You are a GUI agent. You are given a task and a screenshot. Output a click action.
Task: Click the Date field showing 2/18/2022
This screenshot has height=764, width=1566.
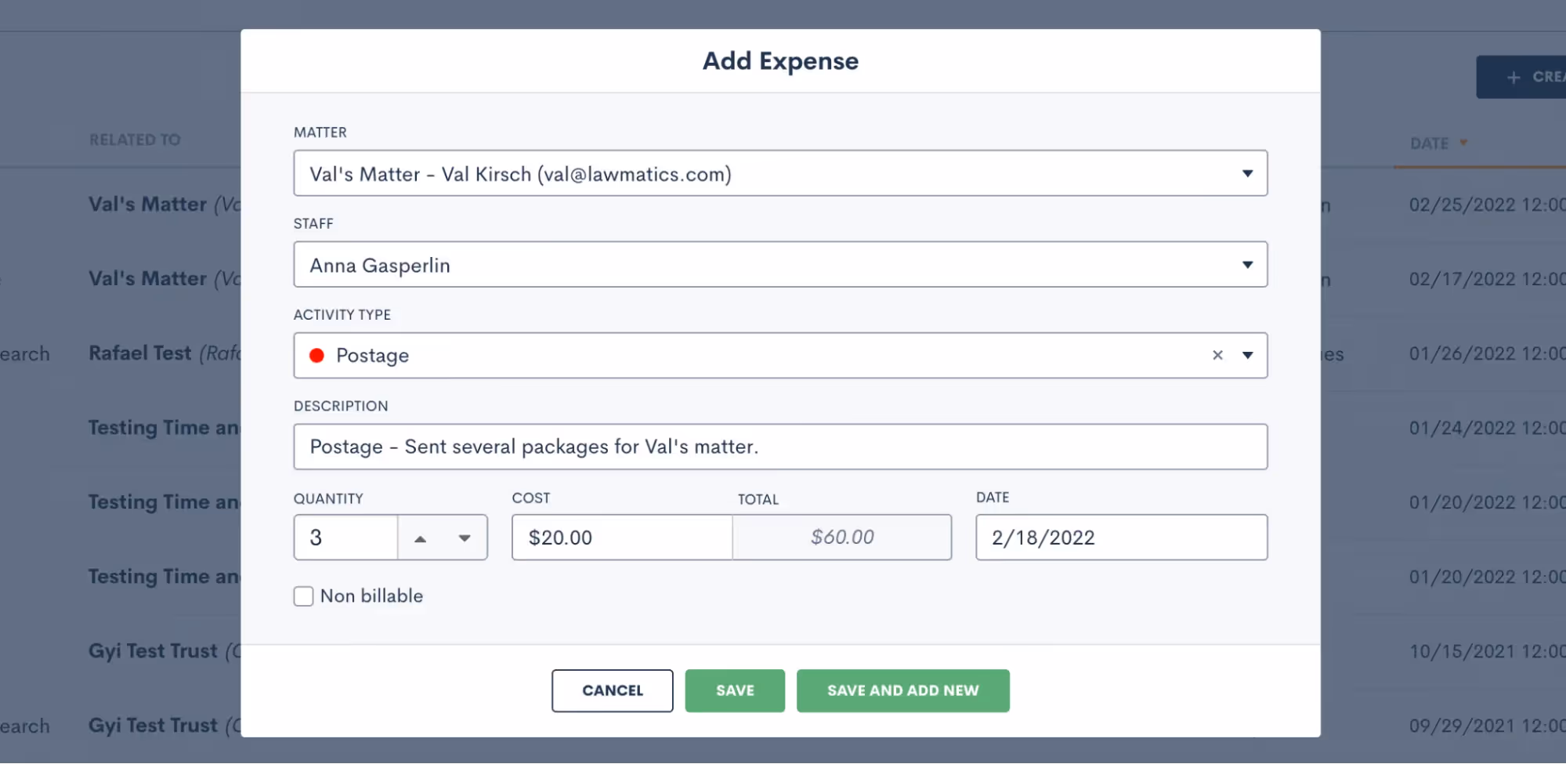tap(1121, 538)
